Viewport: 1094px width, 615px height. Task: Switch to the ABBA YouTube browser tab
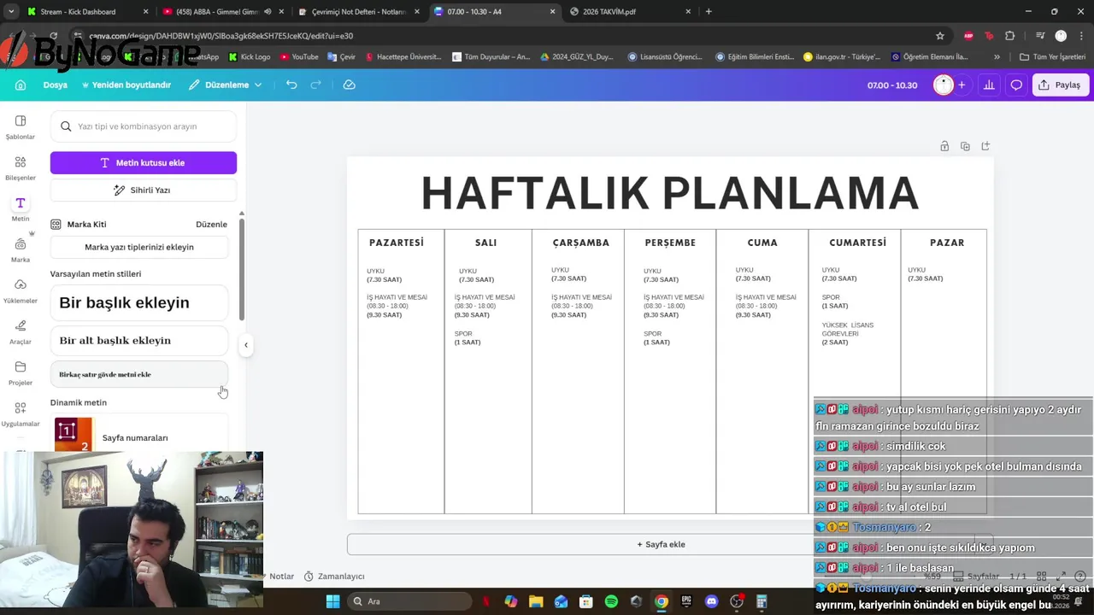tap(221, 12)
